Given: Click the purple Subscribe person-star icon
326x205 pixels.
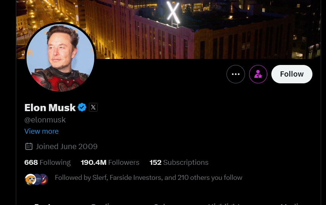Looking at the screenshot, I should coord(258,74).
